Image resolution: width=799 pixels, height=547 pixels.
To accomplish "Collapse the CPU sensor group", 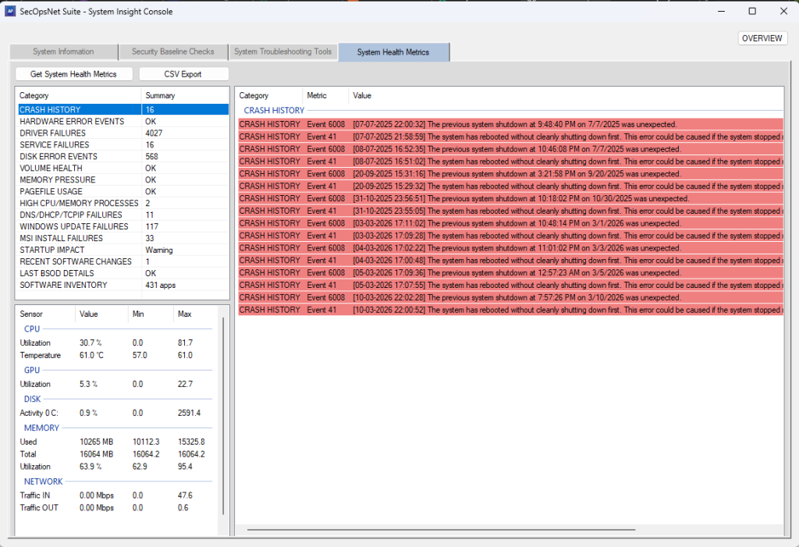I will 32,329.
